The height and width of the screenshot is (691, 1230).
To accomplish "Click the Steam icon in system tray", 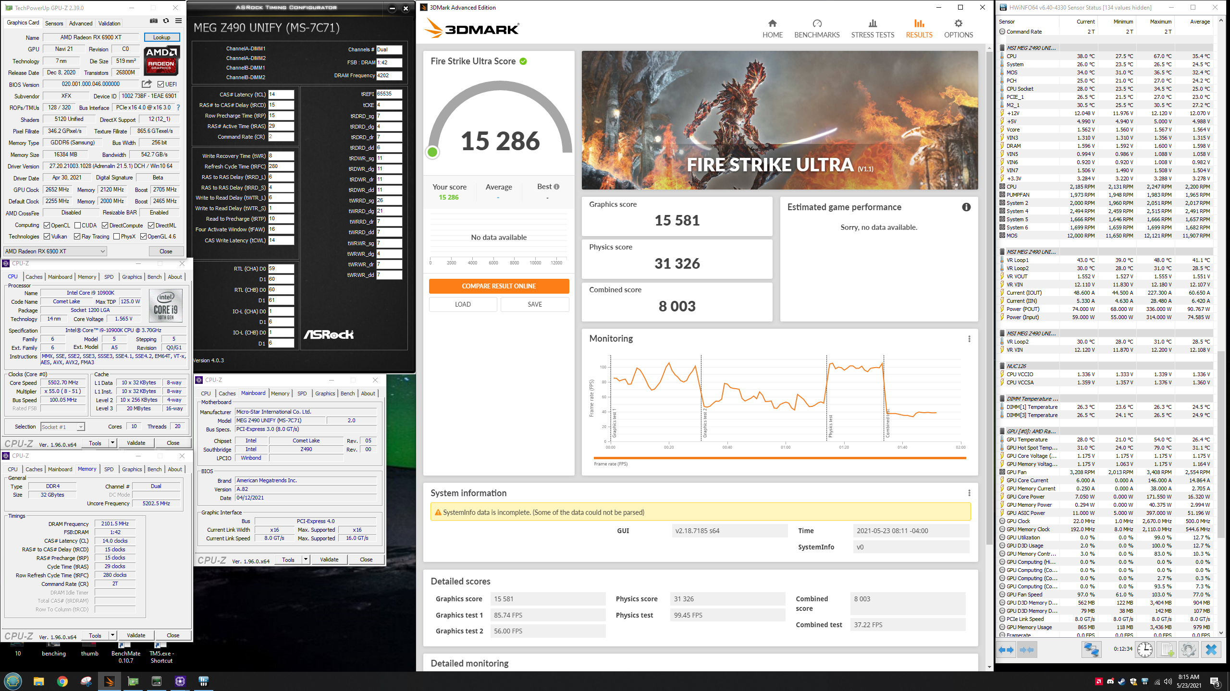I will click(x=1122, y=681).
